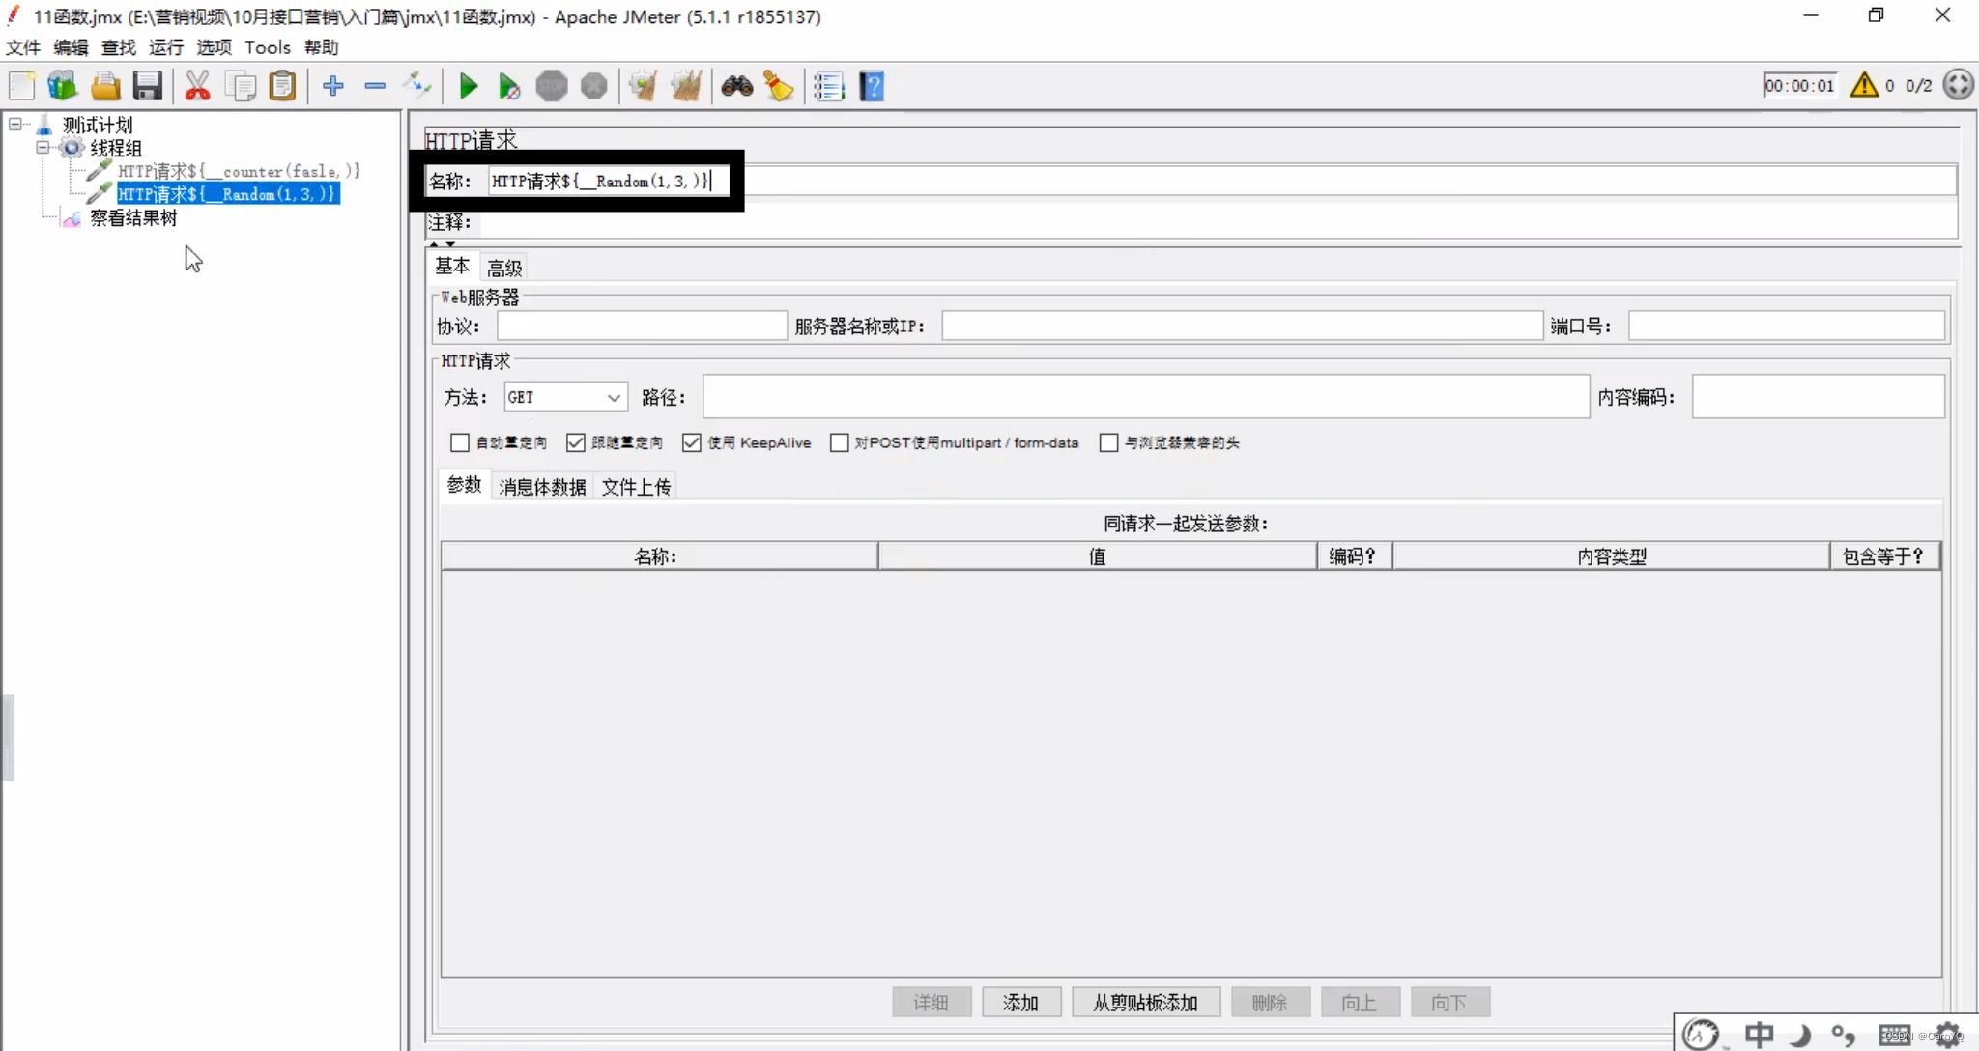Click the 路径 input field
The image size is (1979, 1051).
click(x=1146, y=397)
